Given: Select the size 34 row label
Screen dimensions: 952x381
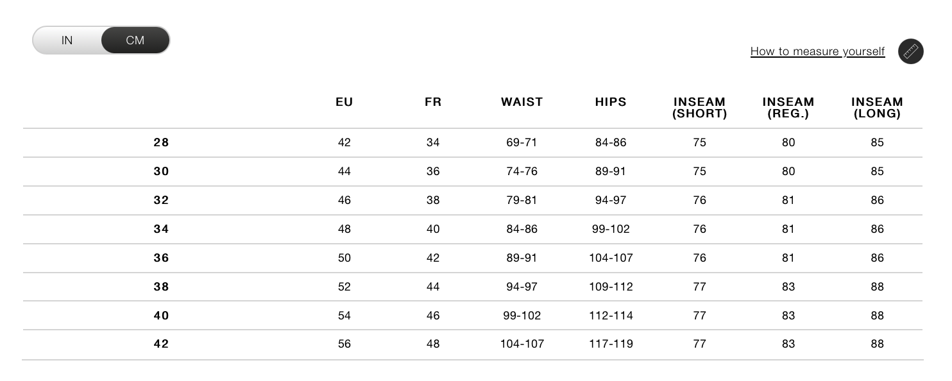Looking at the screenshot, I should 161,229.
